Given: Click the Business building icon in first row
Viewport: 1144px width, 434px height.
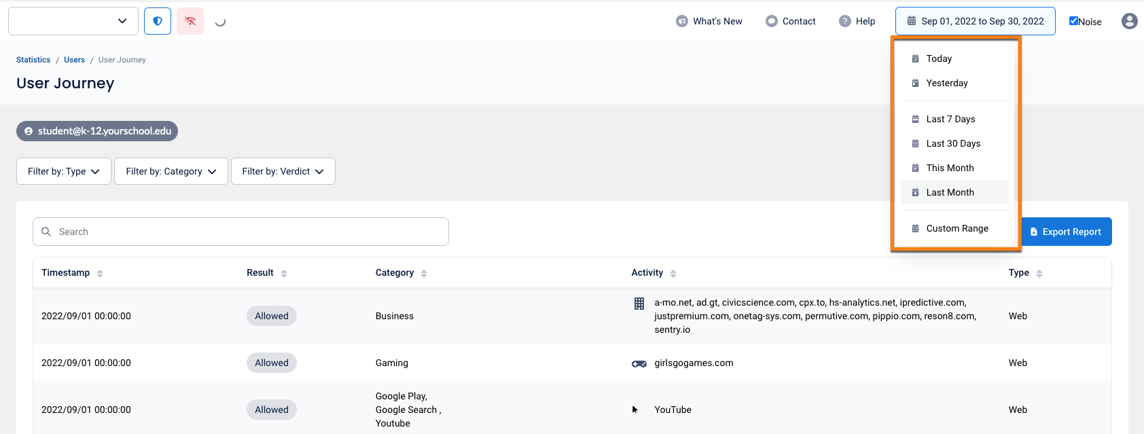Looking at the screenshot, I should pyautogui.click(x=639, y=304).
